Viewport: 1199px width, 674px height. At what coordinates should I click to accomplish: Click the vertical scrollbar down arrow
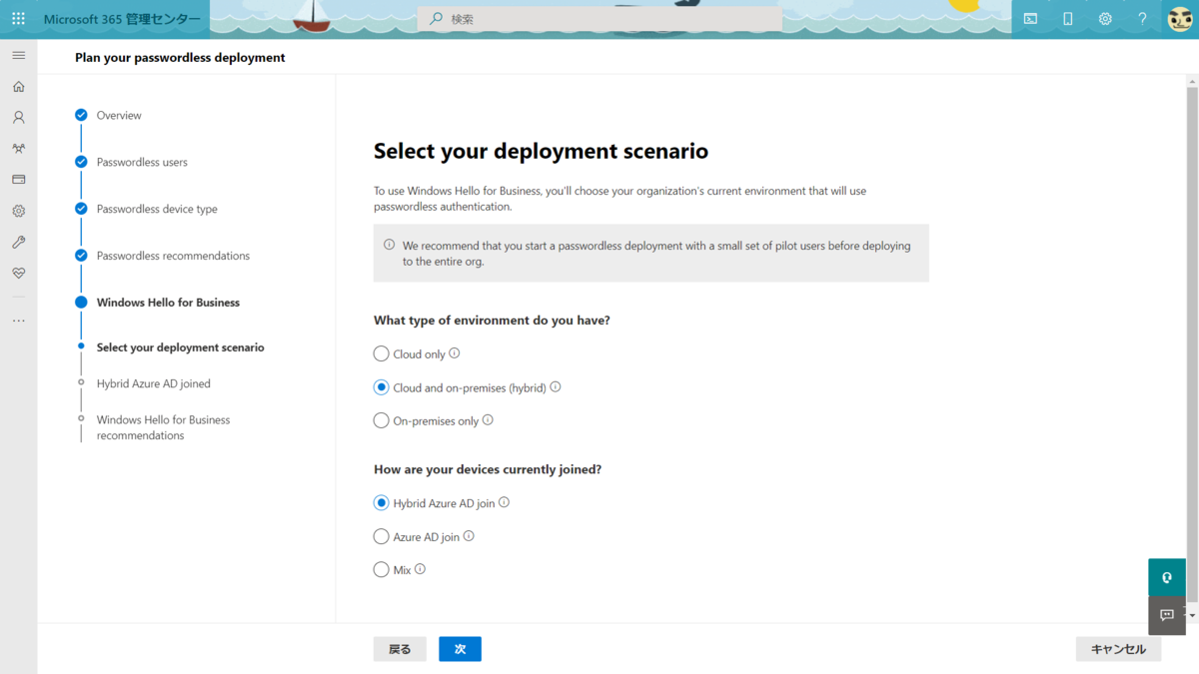(1192, 615)
